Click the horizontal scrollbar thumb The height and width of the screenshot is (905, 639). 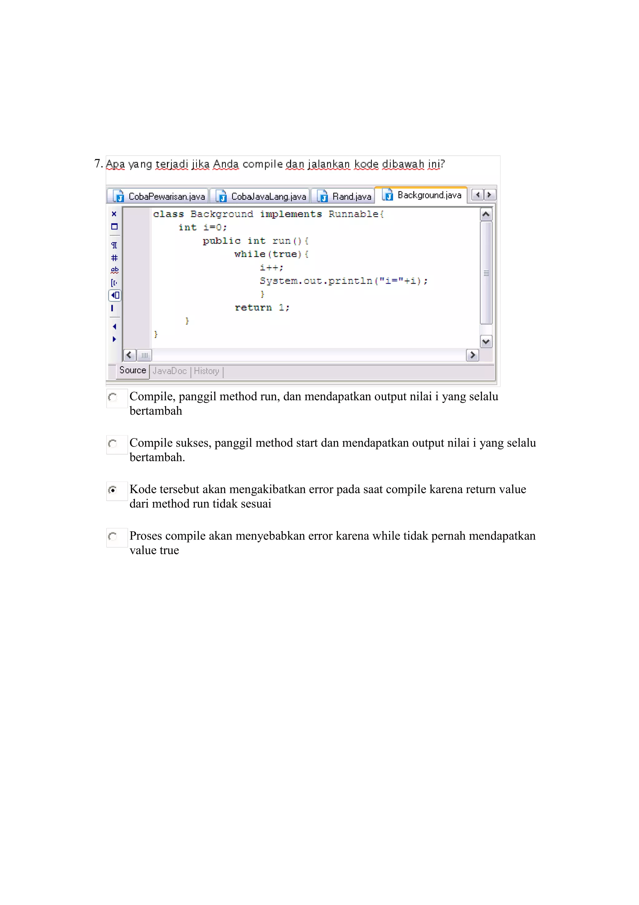tap(144, 355)
